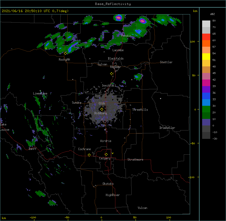Click the ThreeHills city label
Screen dimensions: 226x221
click(x=140, y=110)
